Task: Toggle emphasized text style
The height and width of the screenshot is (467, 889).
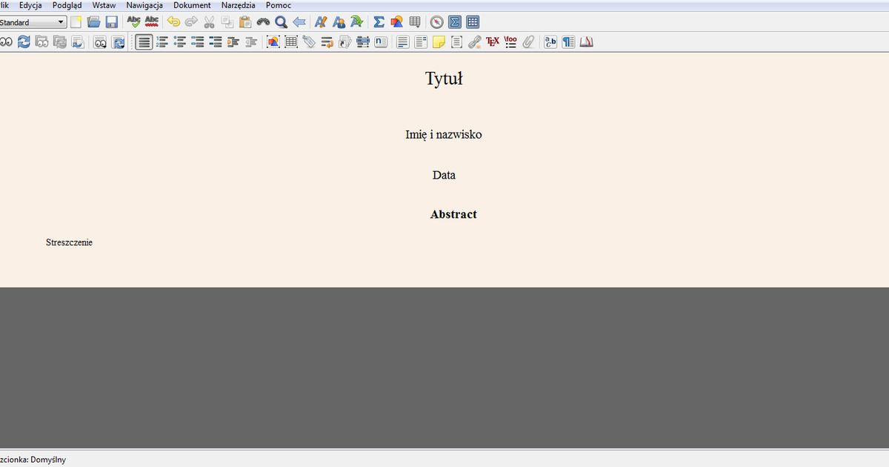Action: [321, 21]
